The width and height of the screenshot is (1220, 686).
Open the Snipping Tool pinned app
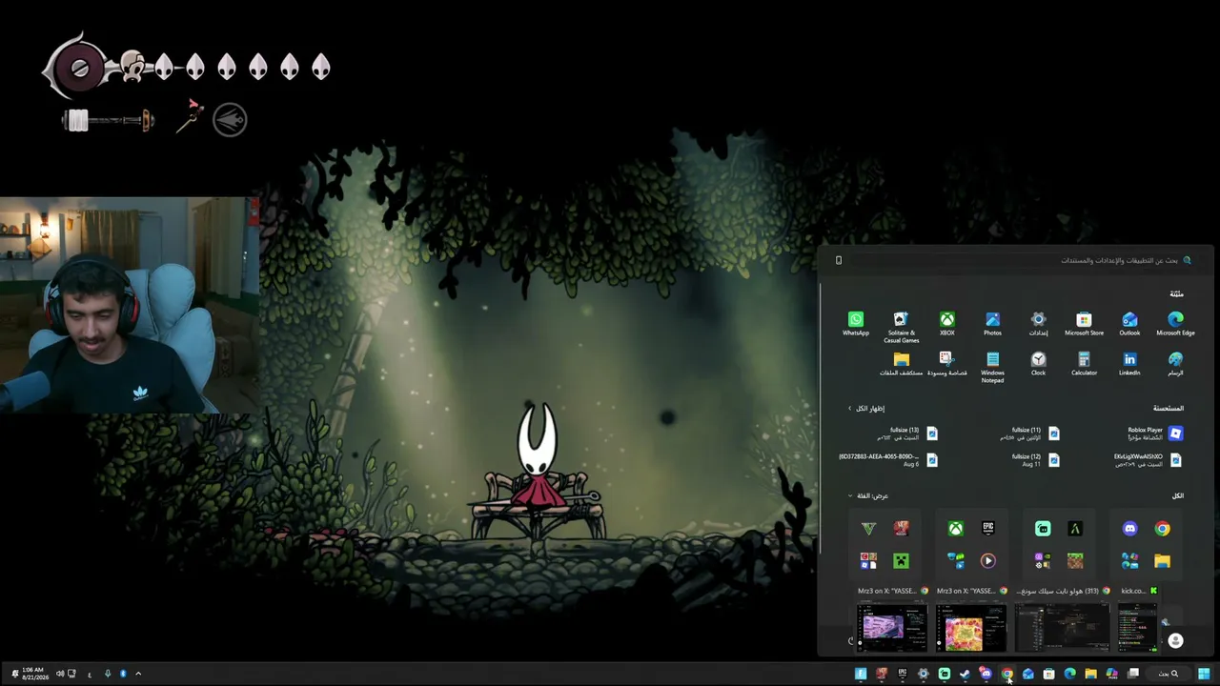click(x=945, y=364)
